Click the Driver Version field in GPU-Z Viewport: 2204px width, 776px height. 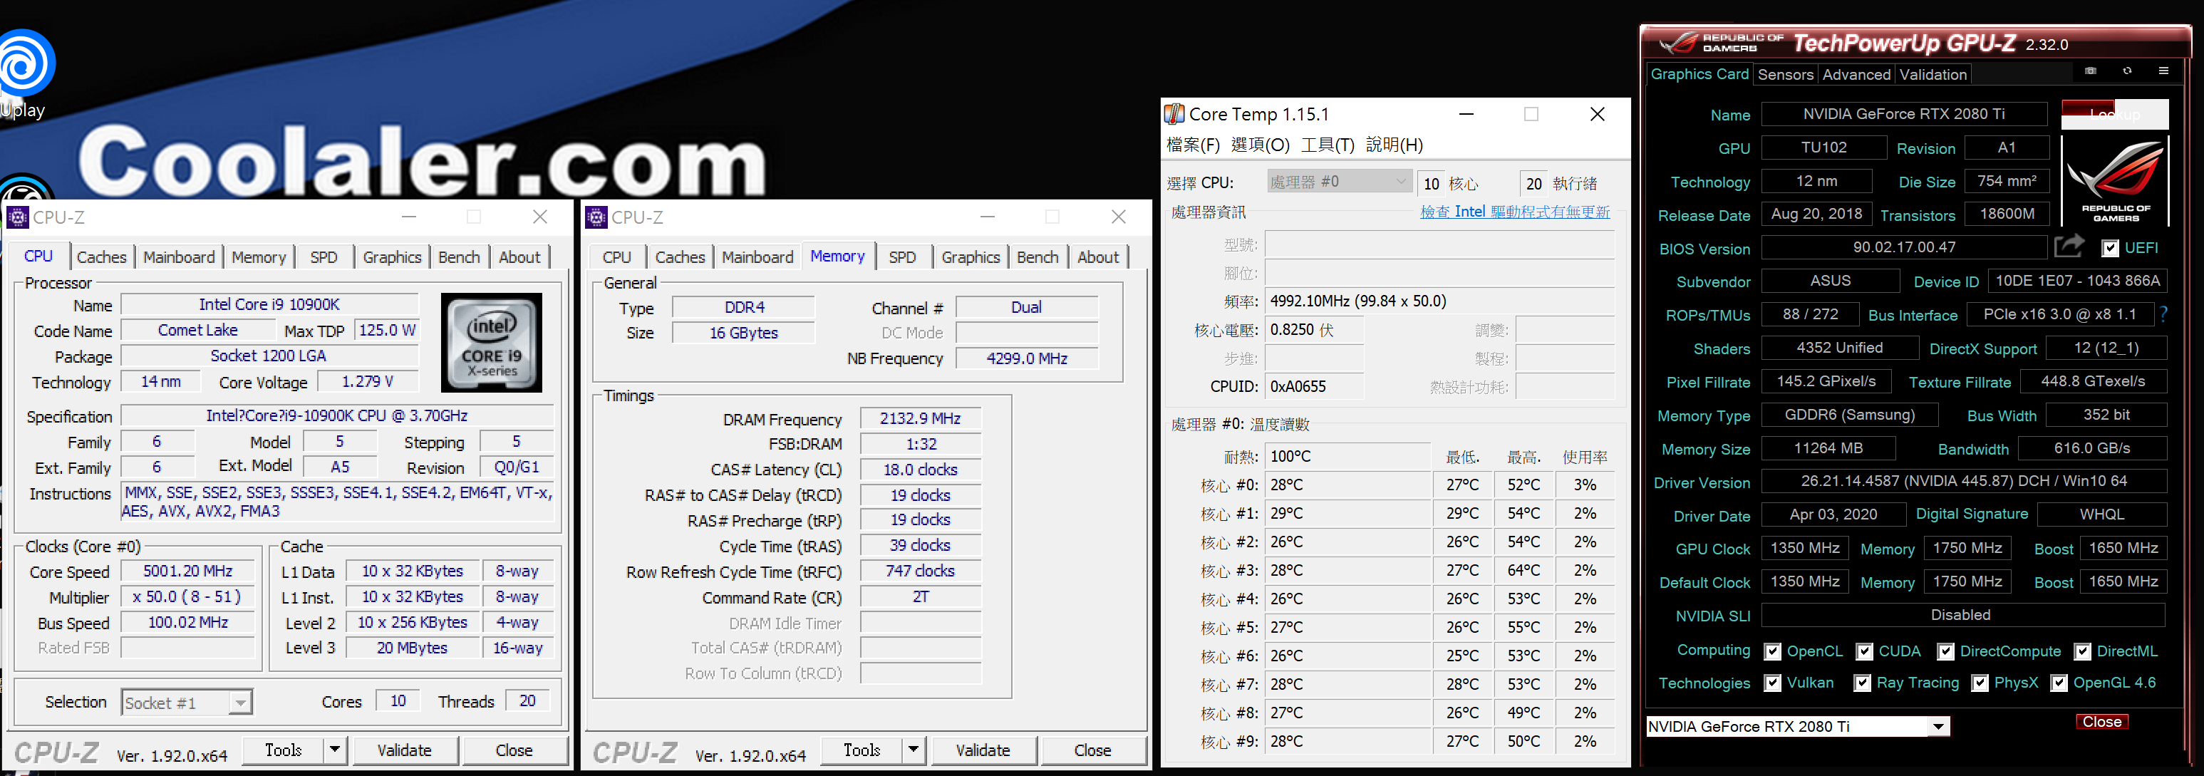[x=1964, y=481]
